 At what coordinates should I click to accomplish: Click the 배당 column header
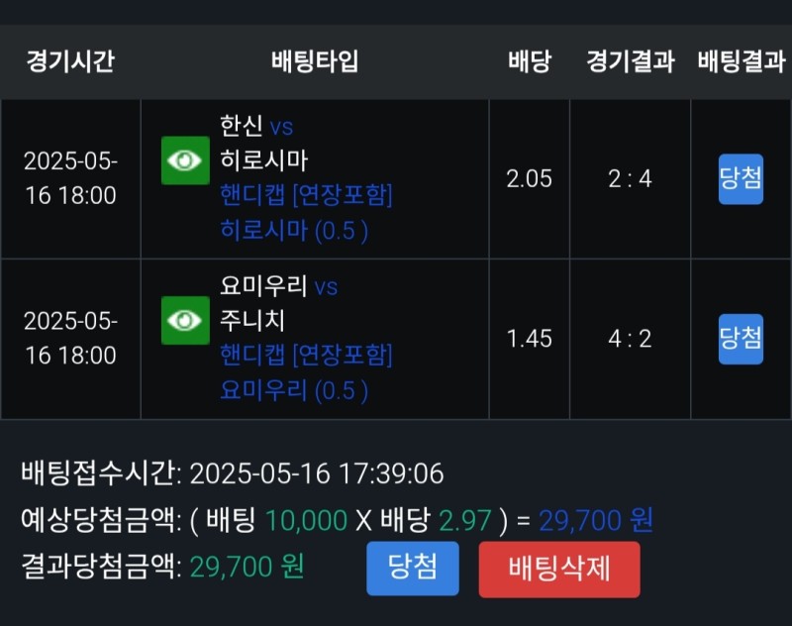coord(529,61)
